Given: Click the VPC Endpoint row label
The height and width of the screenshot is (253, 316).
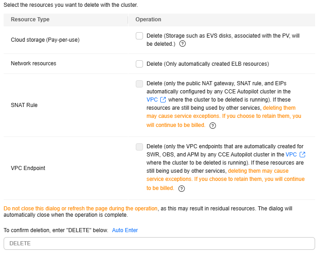Looking at the screenshot, I should pyautogui.click(x=28, y=168).
